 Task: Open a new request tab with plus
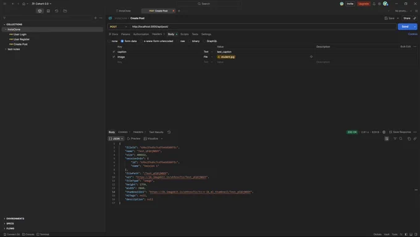[179, 11]
